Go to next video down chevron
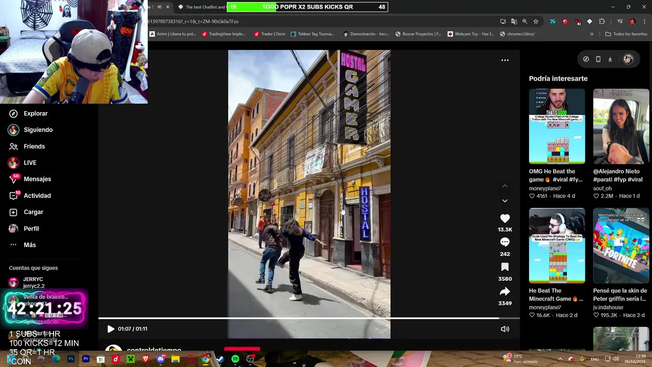Screen dimensions: 652x367 coord(505,201)
